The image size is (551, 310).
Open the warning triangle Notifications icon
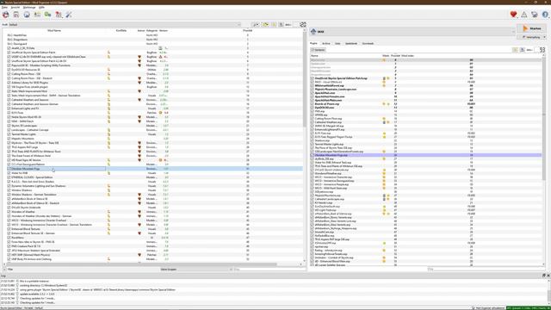(524, 15)
